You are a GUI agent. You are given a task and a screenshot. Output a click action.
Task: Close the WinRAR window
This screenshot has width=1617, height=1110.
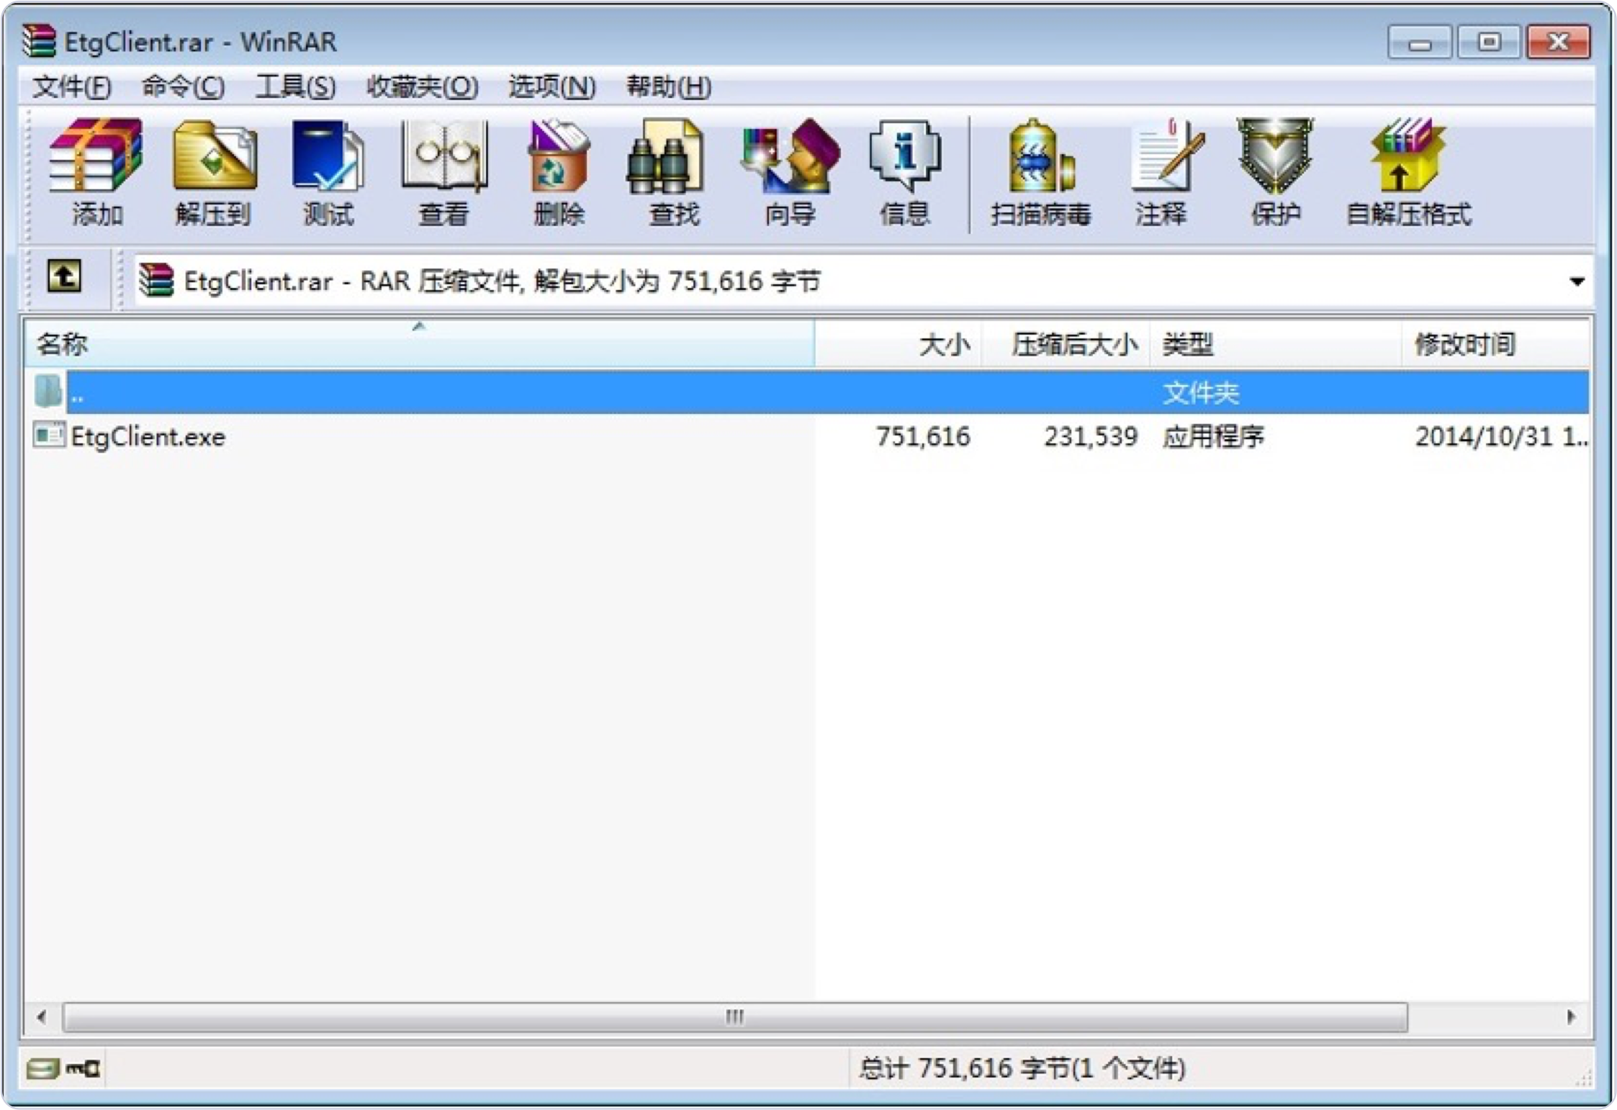click(x=1559, y=42)
